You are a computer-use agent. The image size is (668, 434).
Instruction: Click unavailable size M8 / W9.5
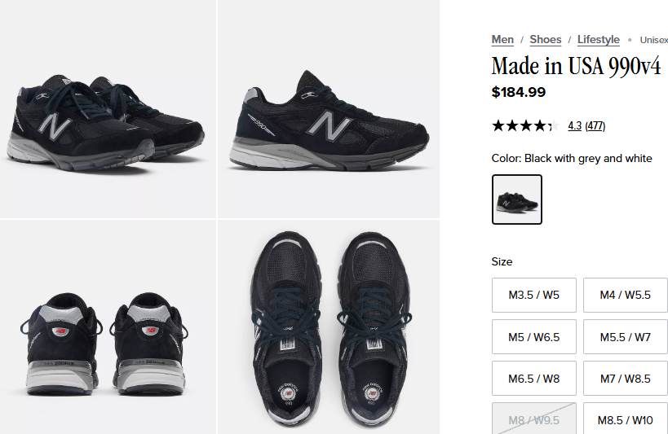(x=533, y=419)
